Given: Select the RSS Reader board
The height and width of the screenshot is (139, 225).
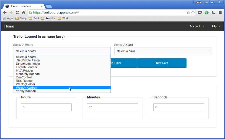Looking at the screenshot, I should coord(62,81).
